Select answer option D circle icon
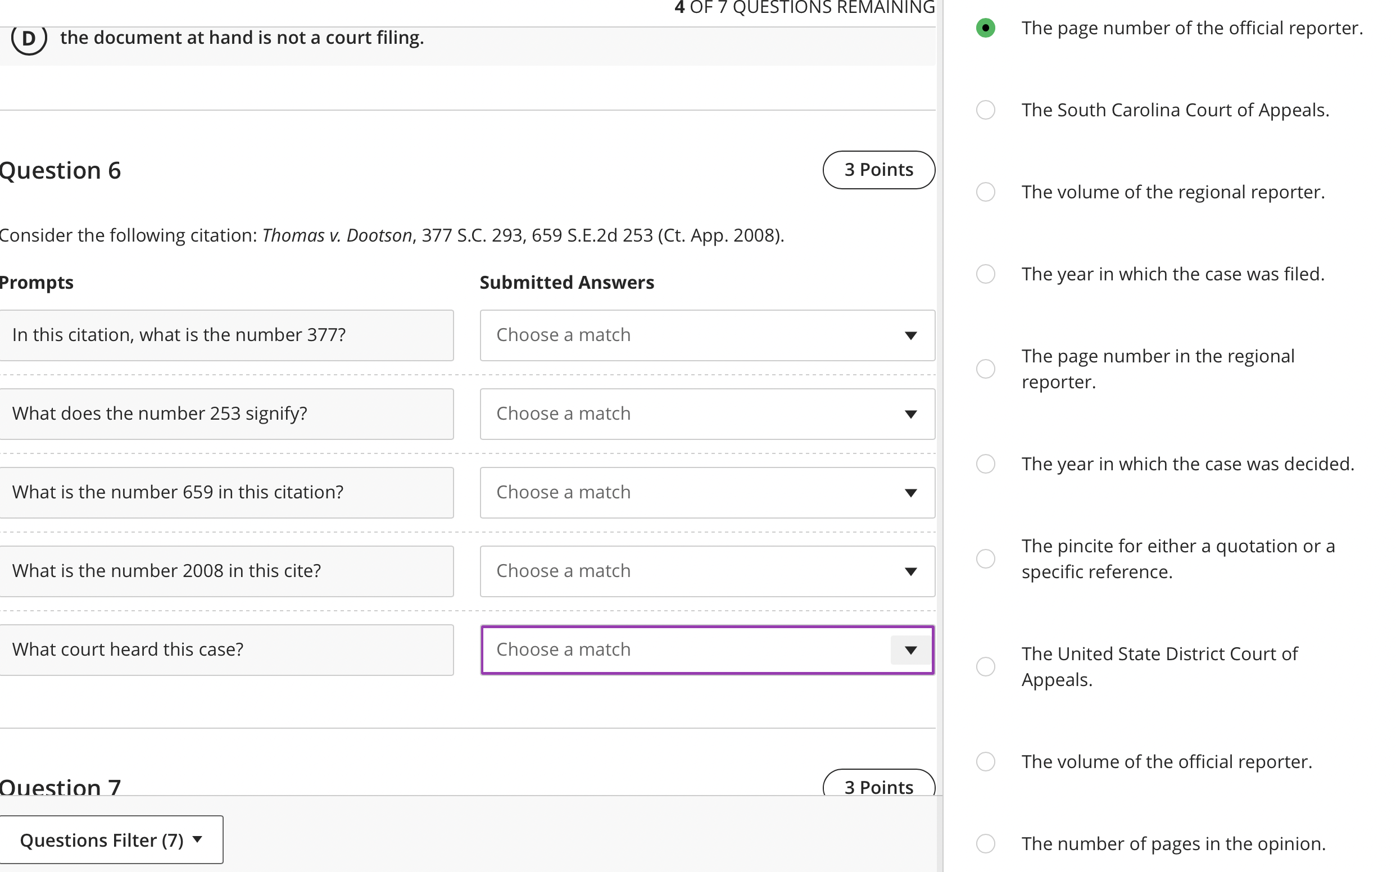1396x872 pixels. (x=28, y=39)
